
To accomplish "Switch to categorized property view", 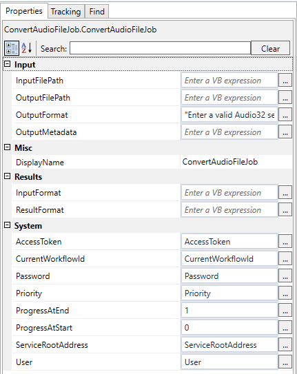I will coord(12,48).
